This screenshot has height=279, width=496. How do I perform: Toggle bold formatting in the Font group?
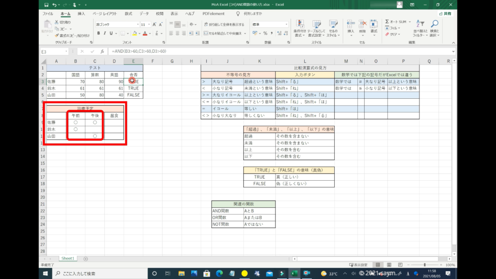pos(98,33)
